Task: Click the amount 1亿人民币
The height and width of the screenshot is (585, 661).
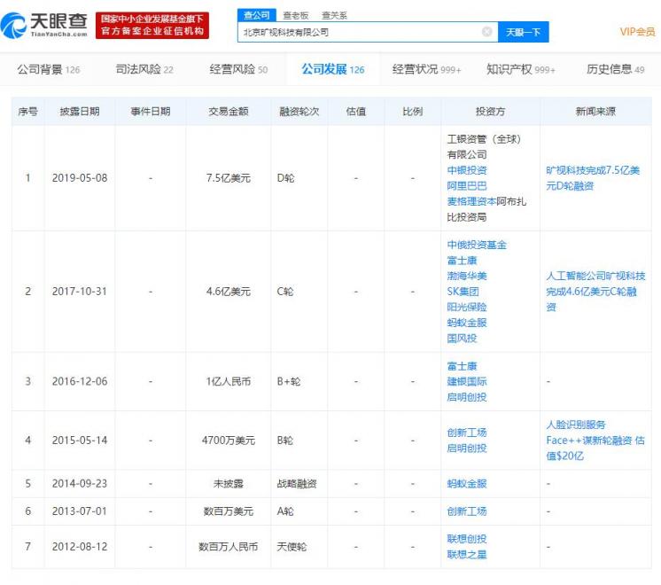Action: tap(229, 382)
